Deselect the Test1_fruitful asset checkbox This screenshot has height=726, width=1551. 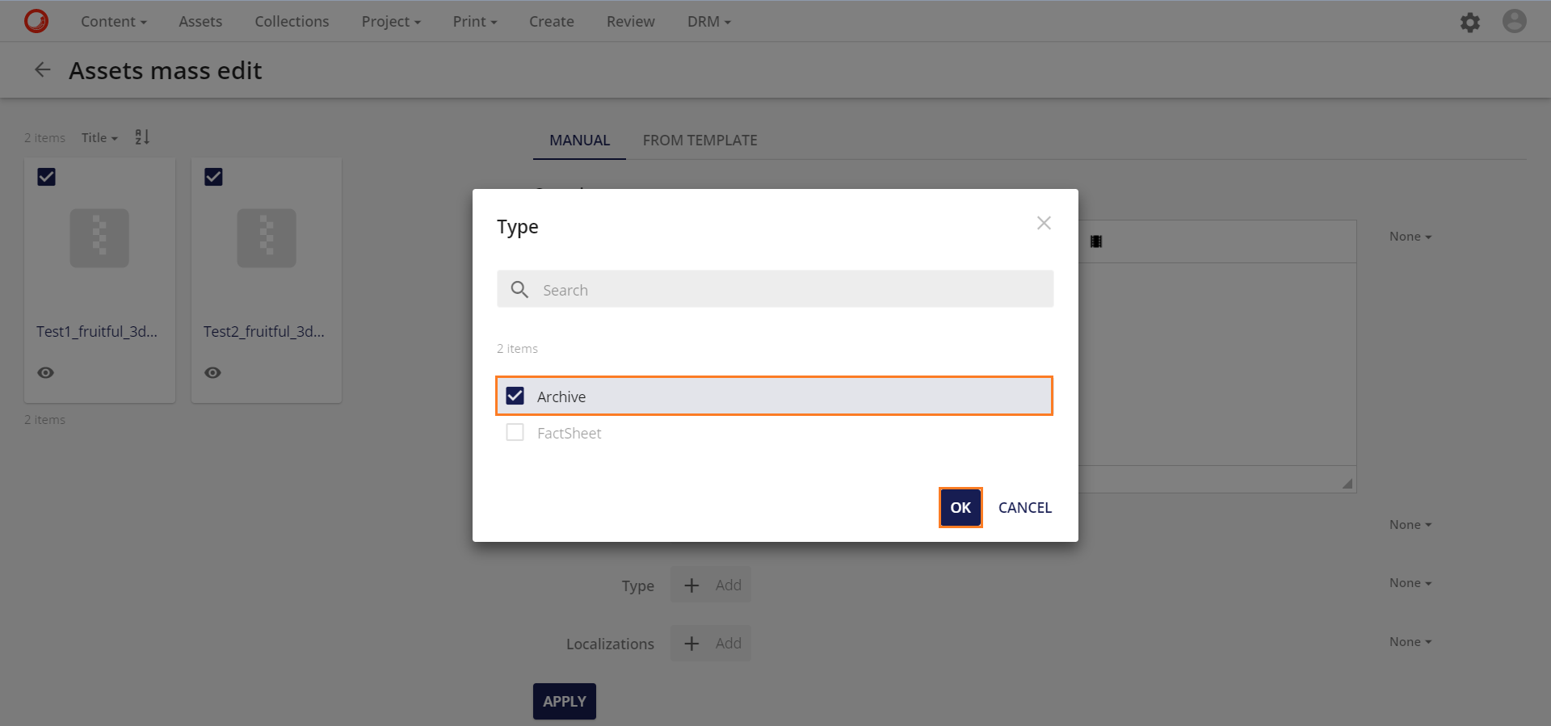click(x=47, y=177)
